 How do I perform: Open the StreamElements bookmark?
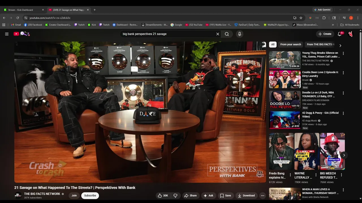pos(155,25)
